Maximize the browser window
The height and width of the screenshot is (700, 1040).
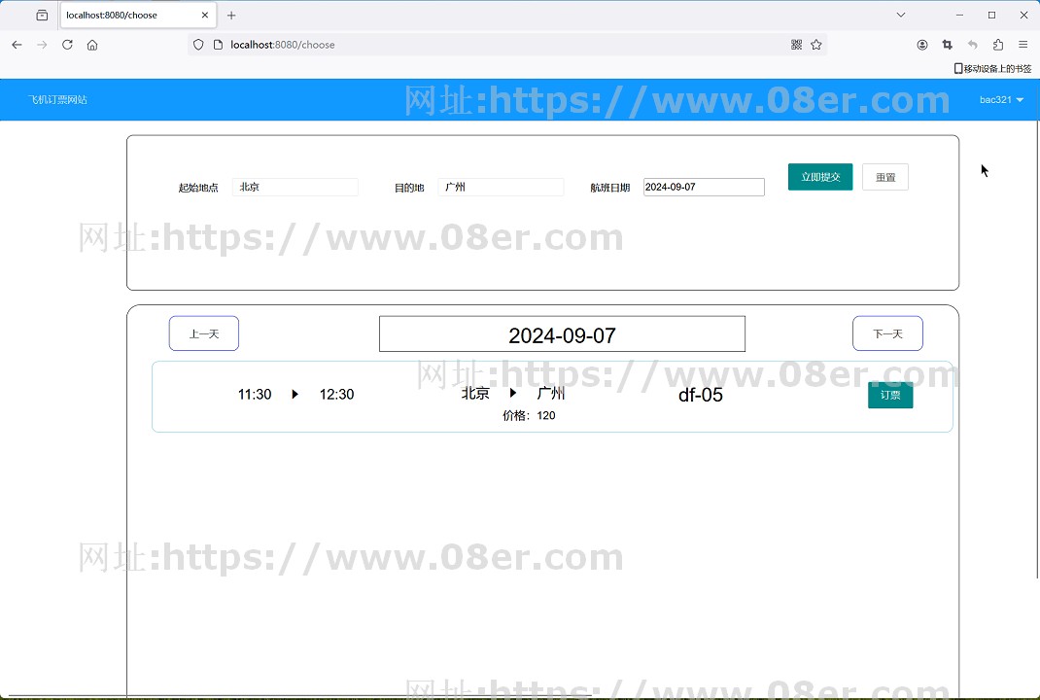point(991,15)
